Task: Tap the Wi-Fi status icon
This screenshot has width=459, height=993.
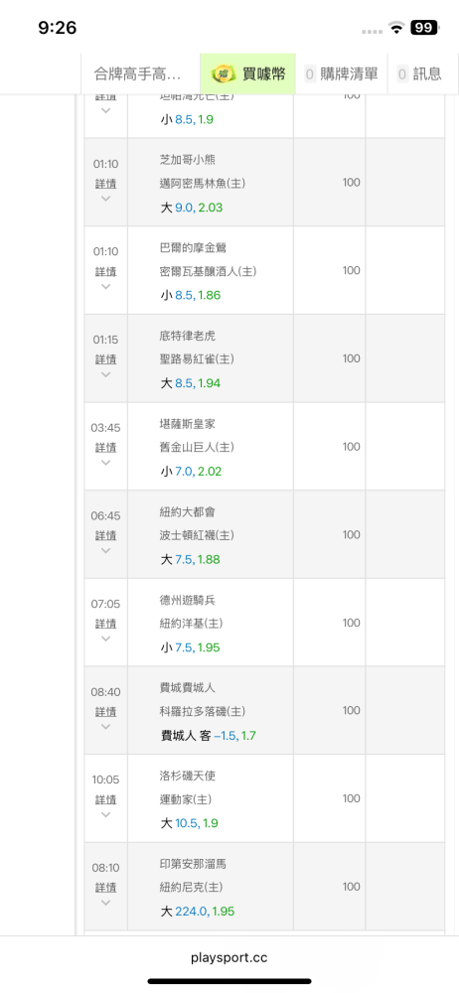Action: click(397, 27)
